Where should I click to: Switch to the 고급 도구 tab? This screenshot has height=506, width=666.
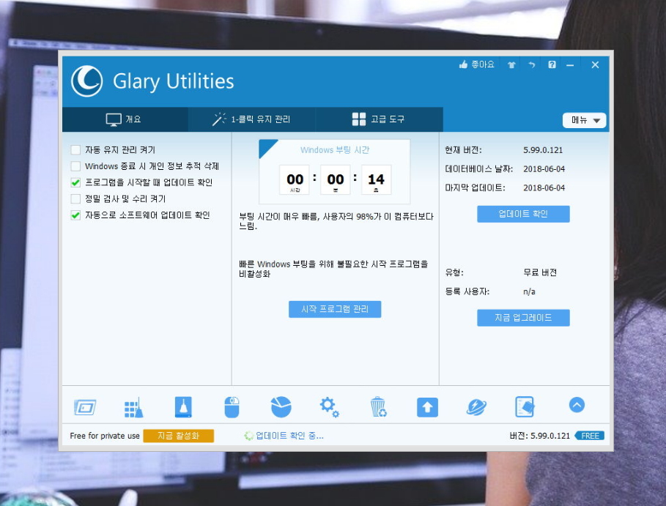(379, 119)
